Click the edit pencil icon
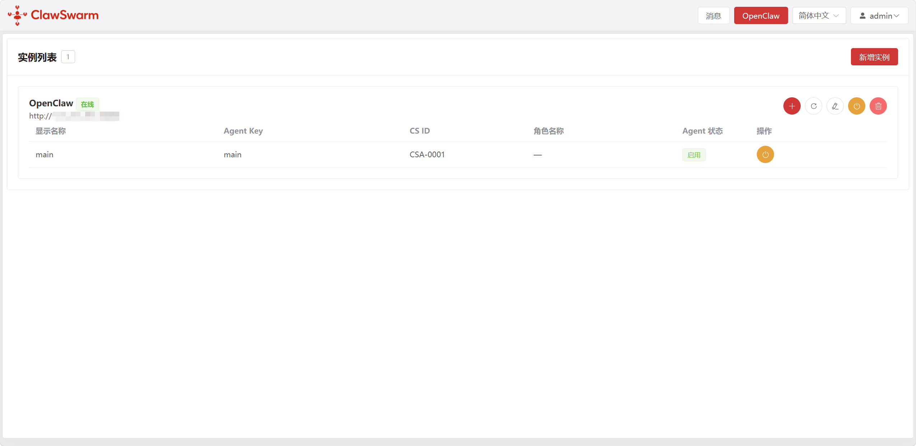Image resolution: width=916 pixels, height=446 pixels. (835, 106)
